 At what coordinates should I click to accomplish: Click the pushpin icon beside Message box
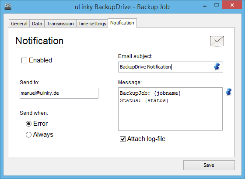coord(228,92)
